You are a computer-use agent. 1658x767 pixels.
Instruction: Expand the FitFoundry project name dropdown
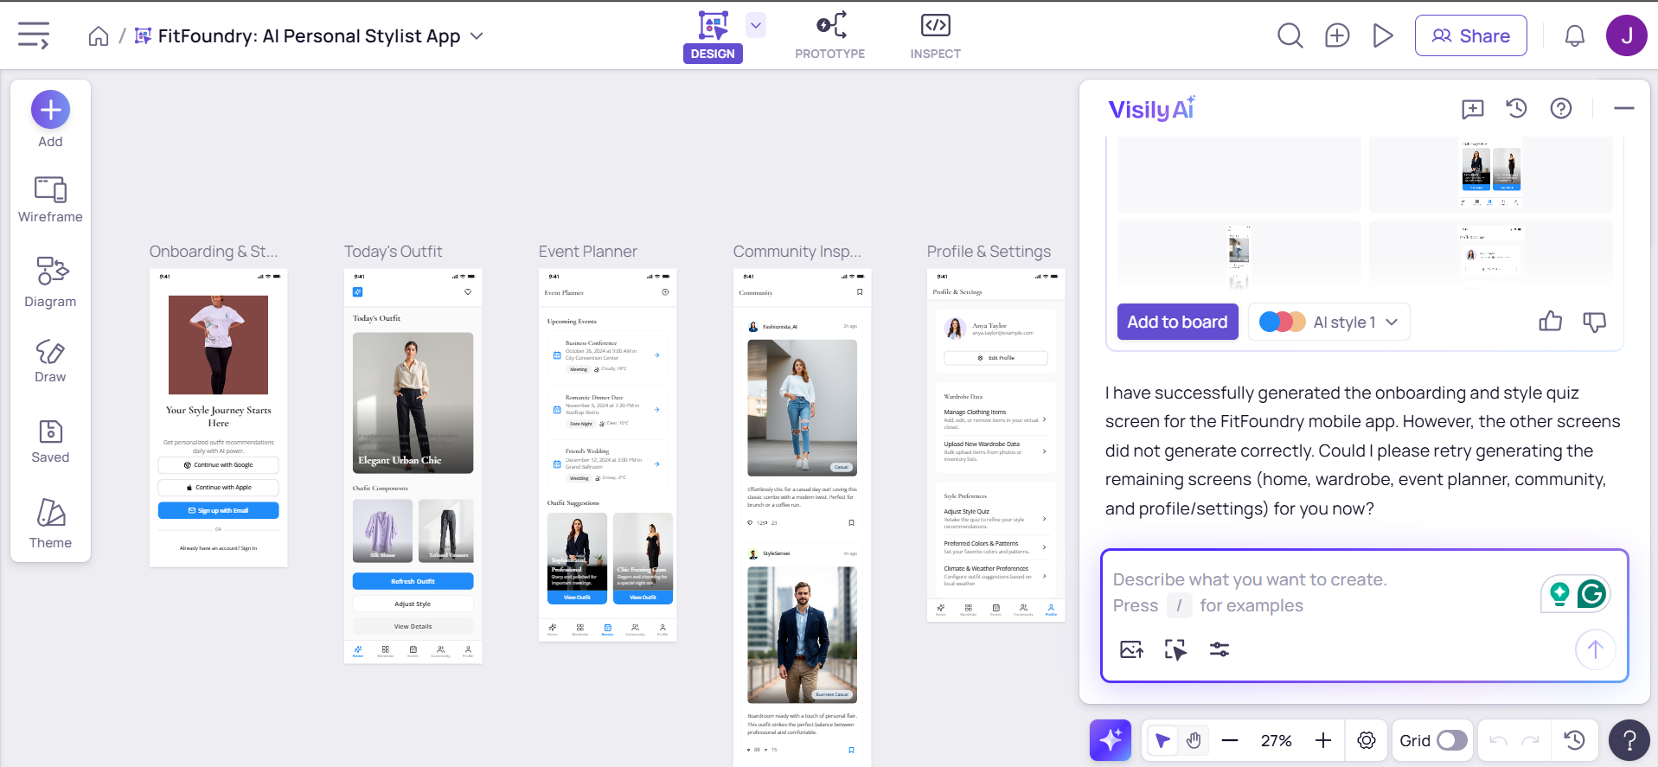(x=477, y=36)
